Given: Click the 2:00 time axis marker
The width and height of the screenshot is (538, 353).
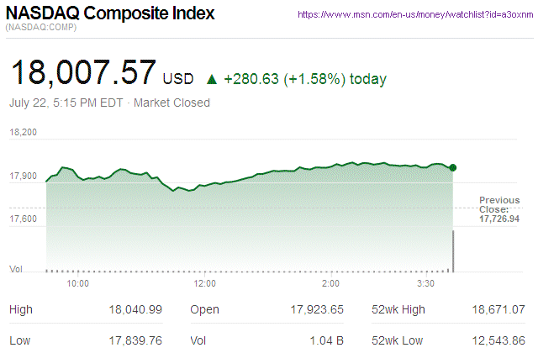Looking at the screenshot, I should point(330,283).
